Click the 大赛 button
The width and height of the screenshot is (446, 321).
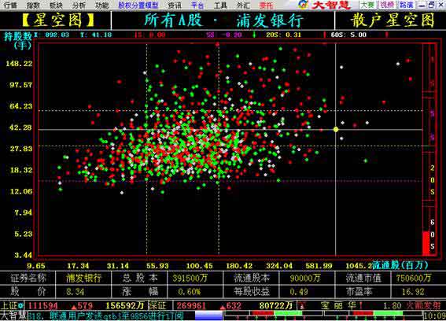click(x=368, y=5)
